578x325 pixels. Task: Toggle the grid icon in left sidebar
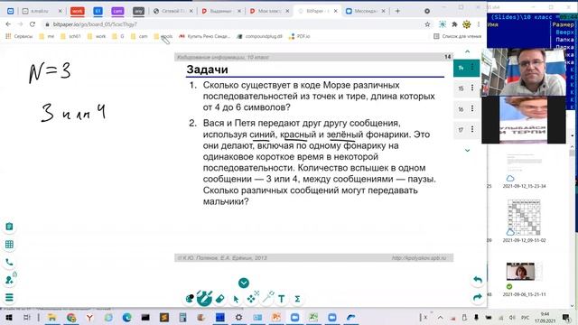tap(9, 245)
